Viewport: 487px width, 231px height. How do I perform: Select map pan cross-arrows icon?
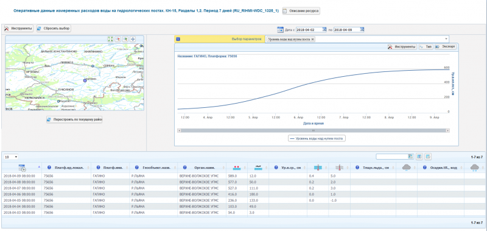[133, 39]
